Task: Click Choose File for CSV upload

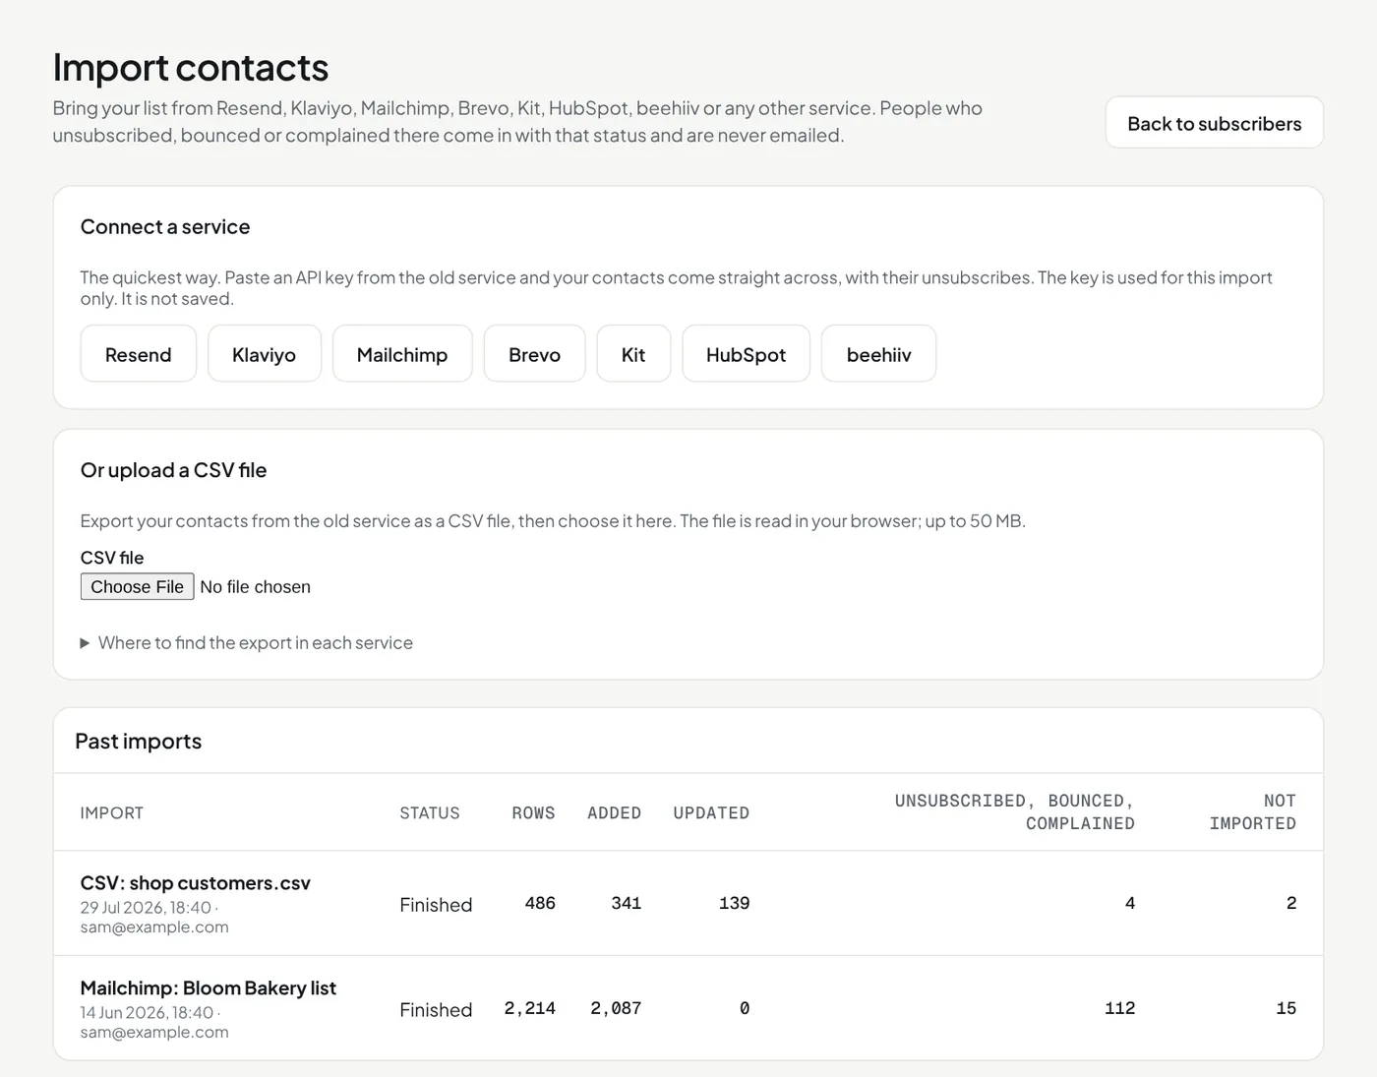Action: tap(137, 586)
